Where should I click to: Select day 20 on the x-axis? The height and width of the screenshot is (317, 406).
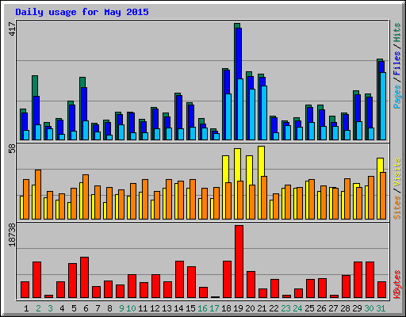pos(250,308)
